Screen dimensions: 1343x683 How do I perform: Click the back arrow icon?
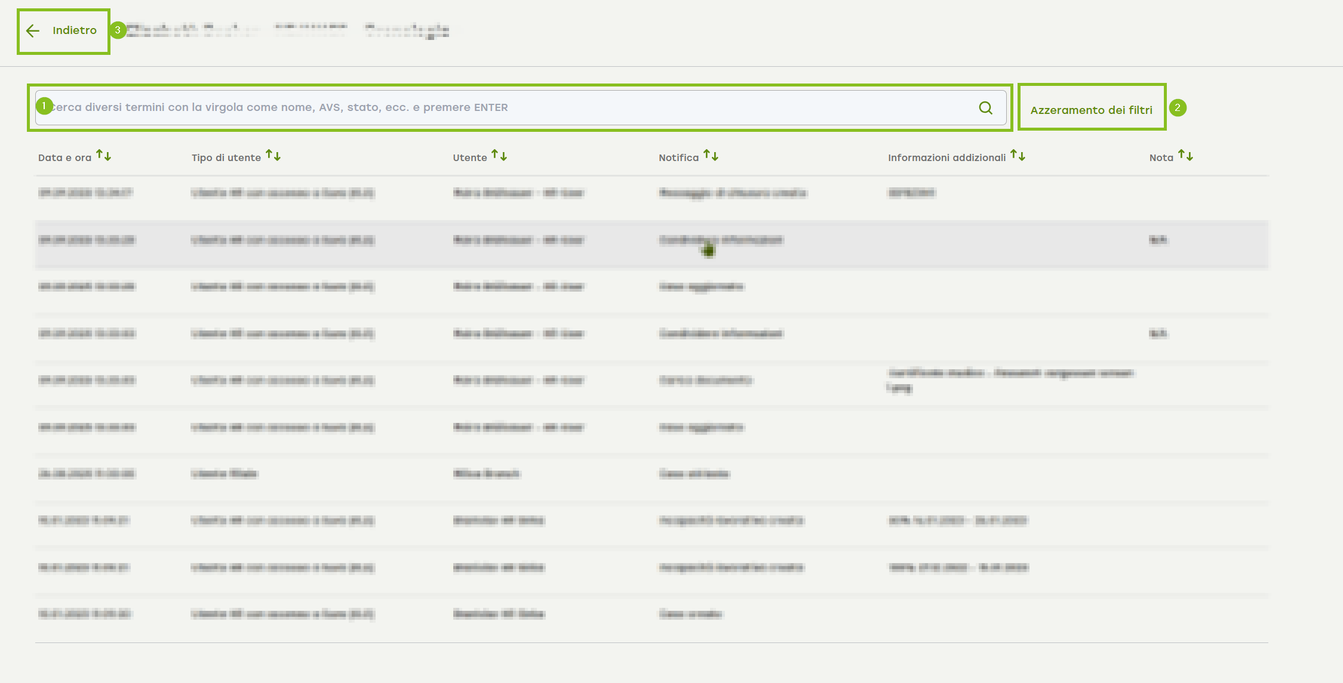[x=33, y=31]
